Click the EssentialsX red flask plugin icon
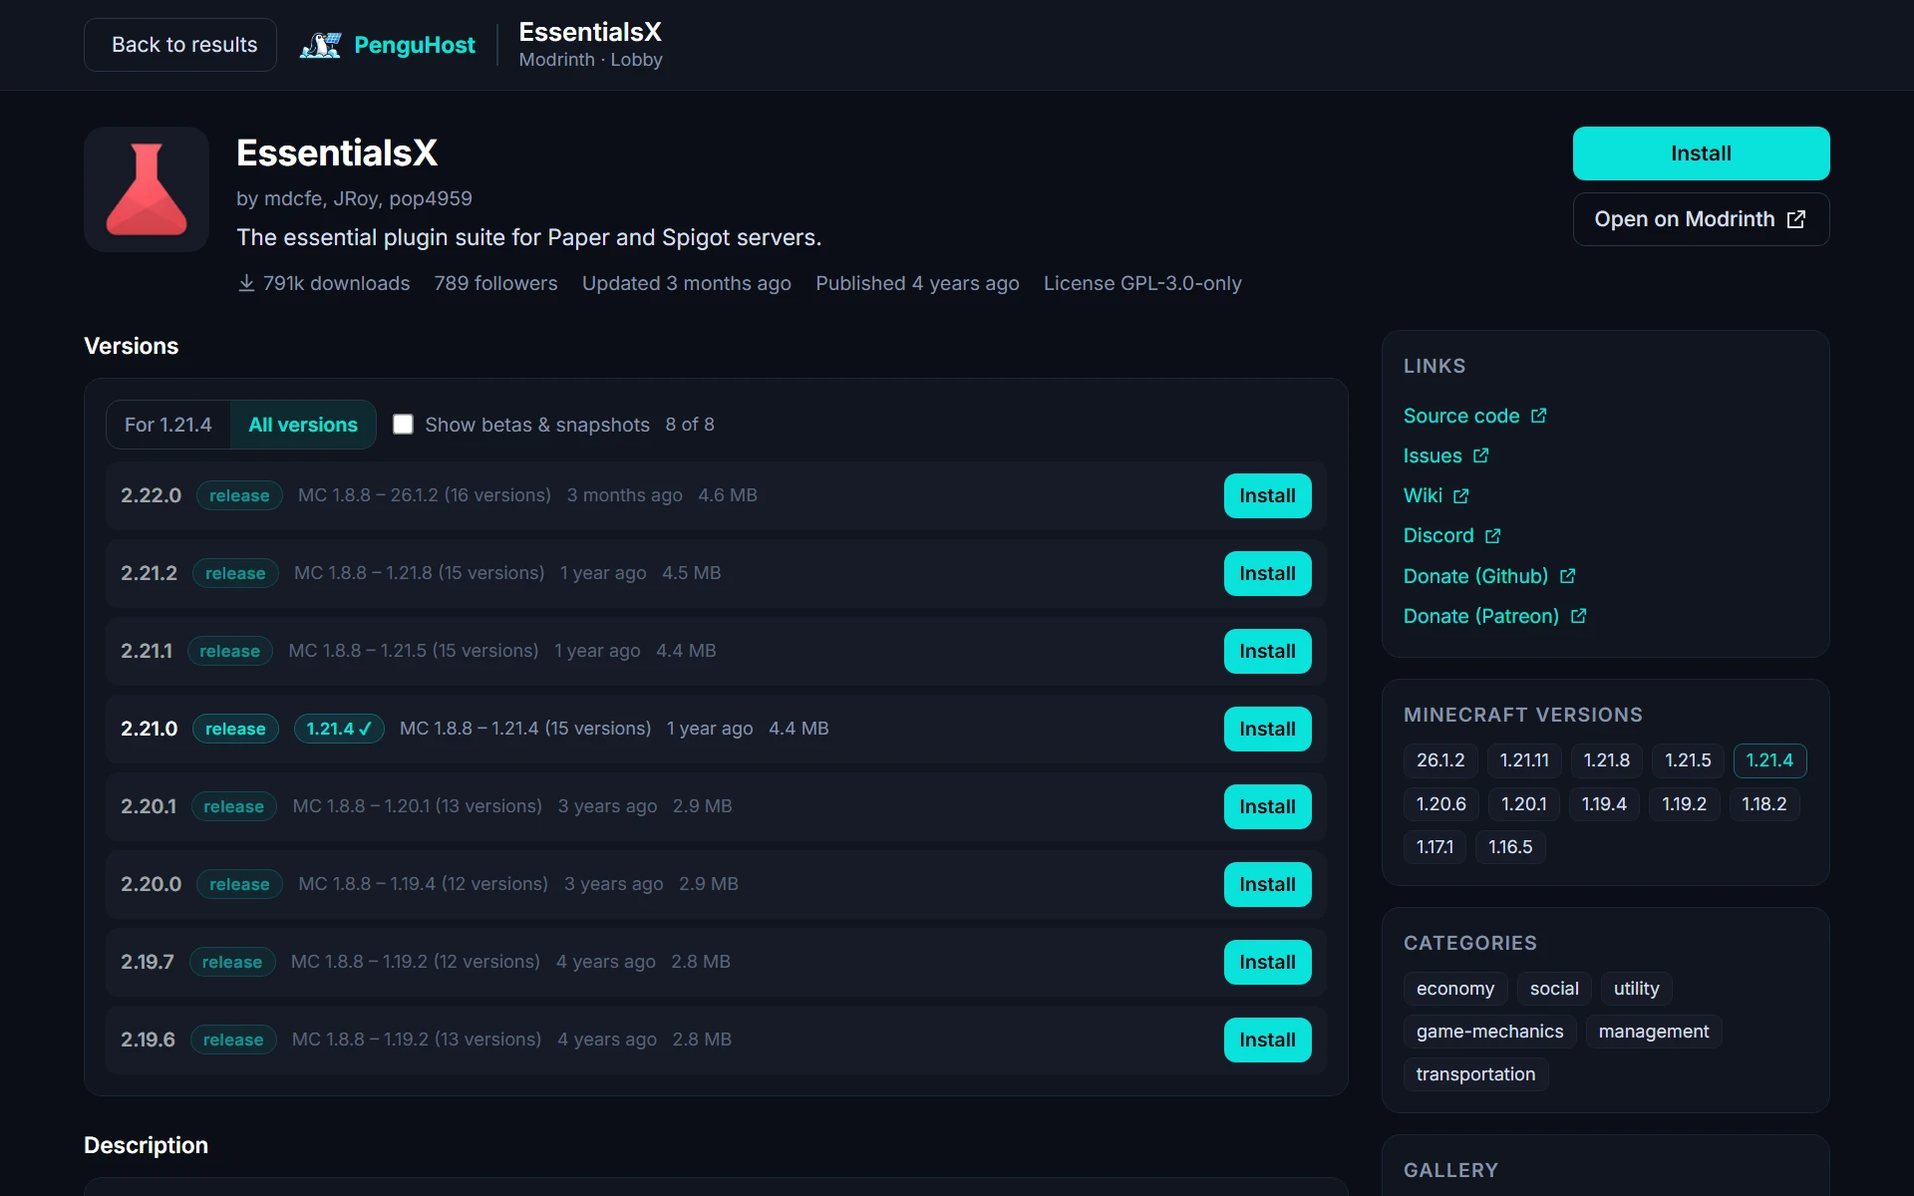Image resolution: width=1914 pixels, height=1196 pixels. [147, 189]
